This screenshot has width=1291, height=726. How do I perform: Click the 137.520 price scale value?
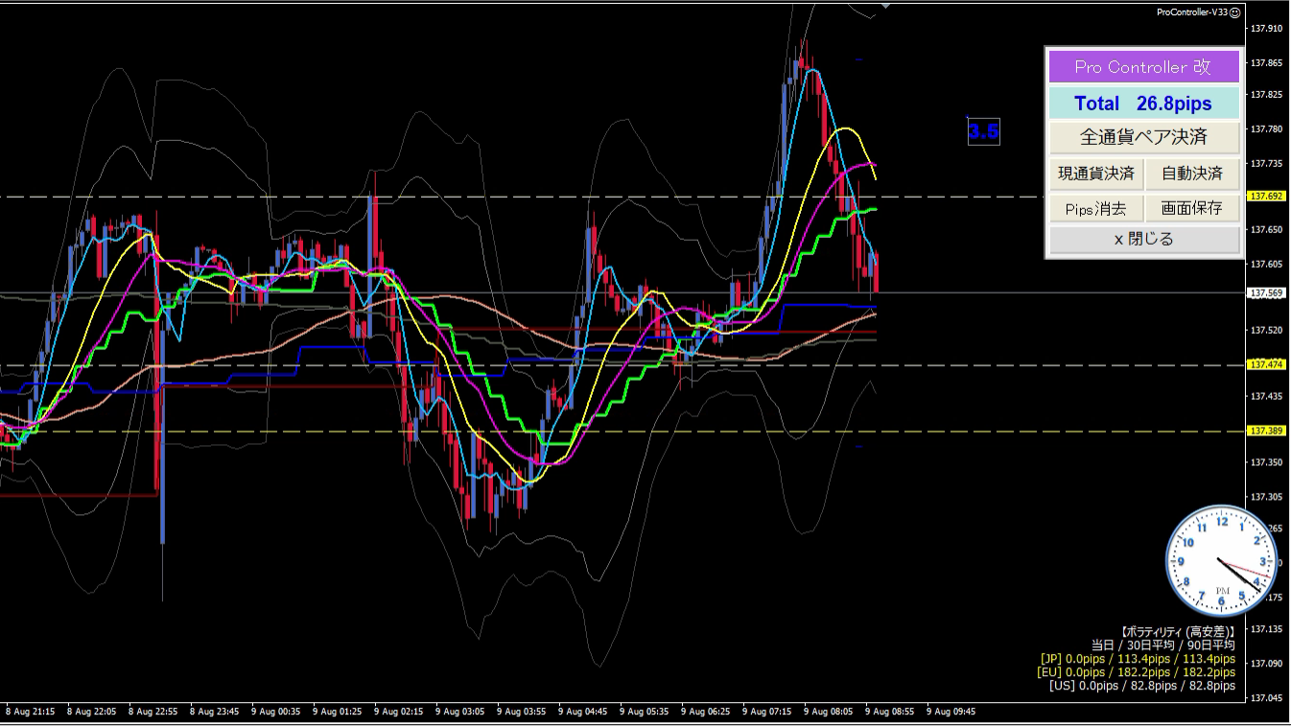1267,330
